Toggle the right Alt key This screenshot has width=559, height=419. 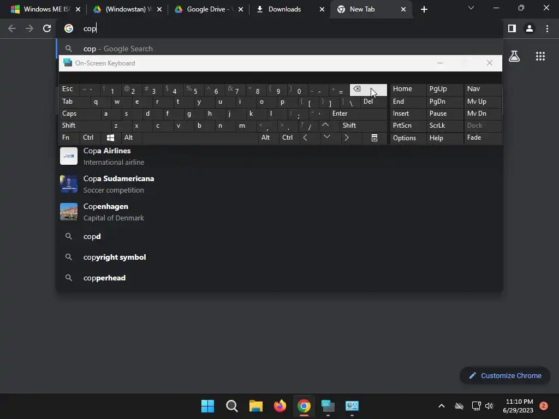coord(269,137)
